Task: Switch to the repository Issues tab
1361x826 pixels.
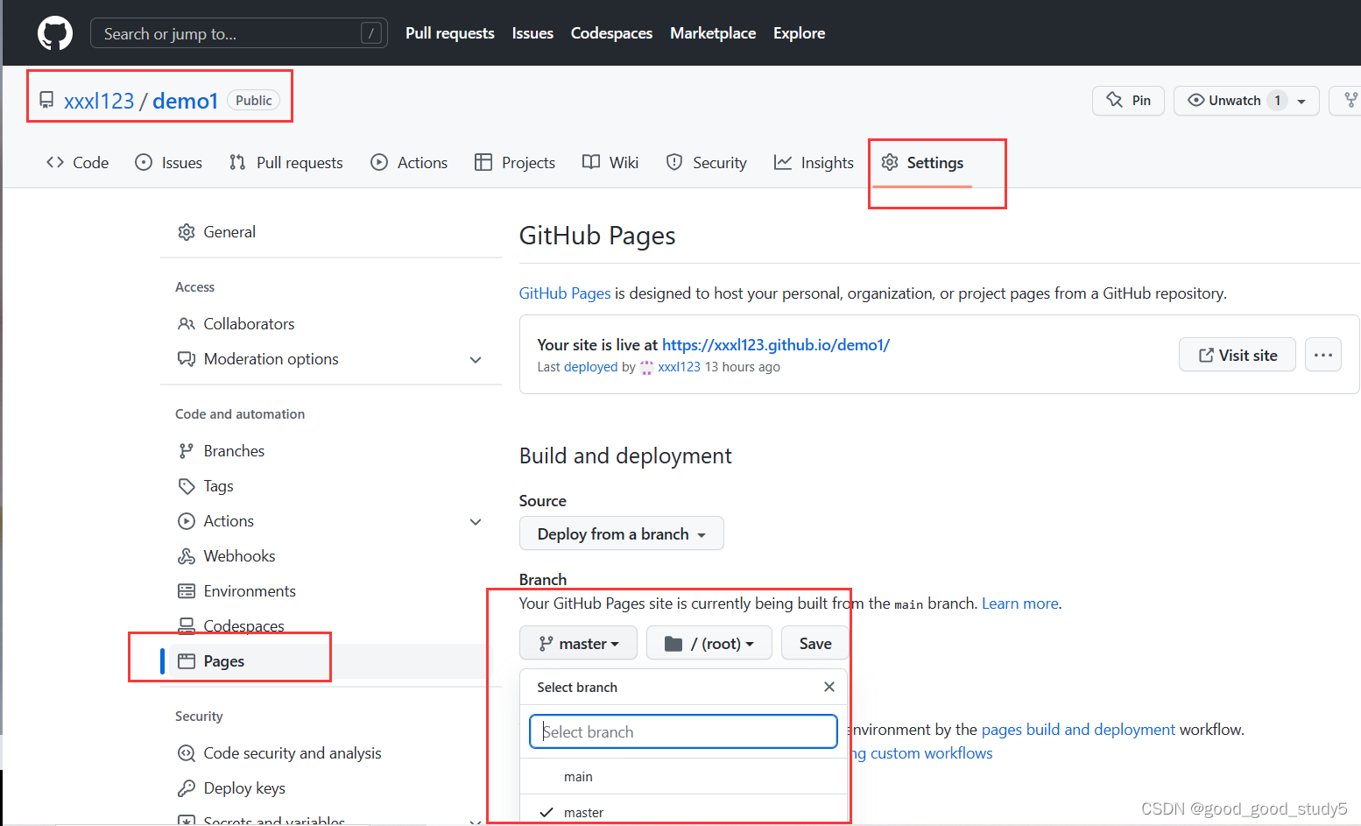Action: [x=168, y=163]
